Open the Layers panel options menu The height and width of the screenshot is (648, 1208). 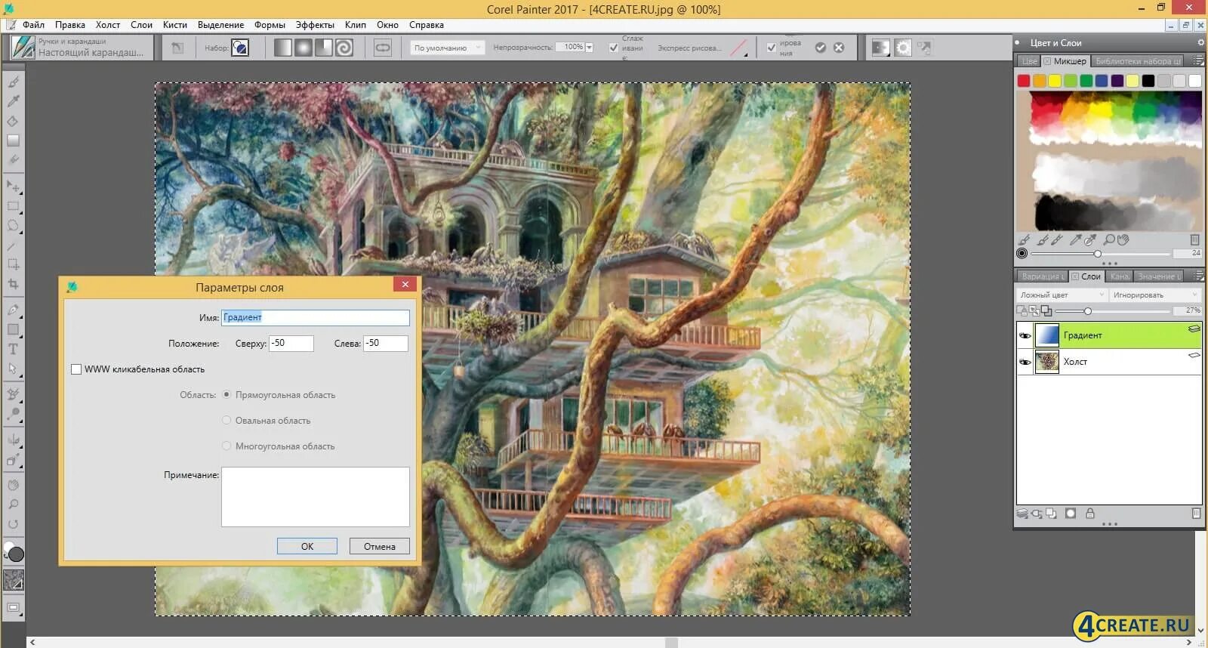click(x=1198, y=276)
